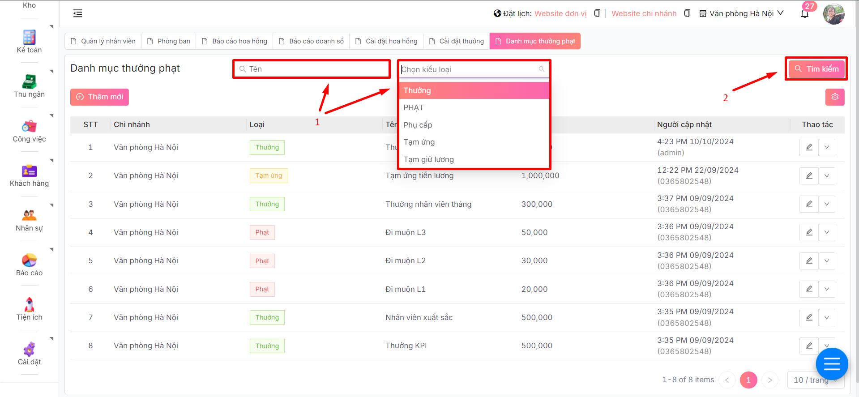This screenshot has height=397, width=859.
Task: Open the Cài đặt hoa hồng tab
Action: point(386,41)
